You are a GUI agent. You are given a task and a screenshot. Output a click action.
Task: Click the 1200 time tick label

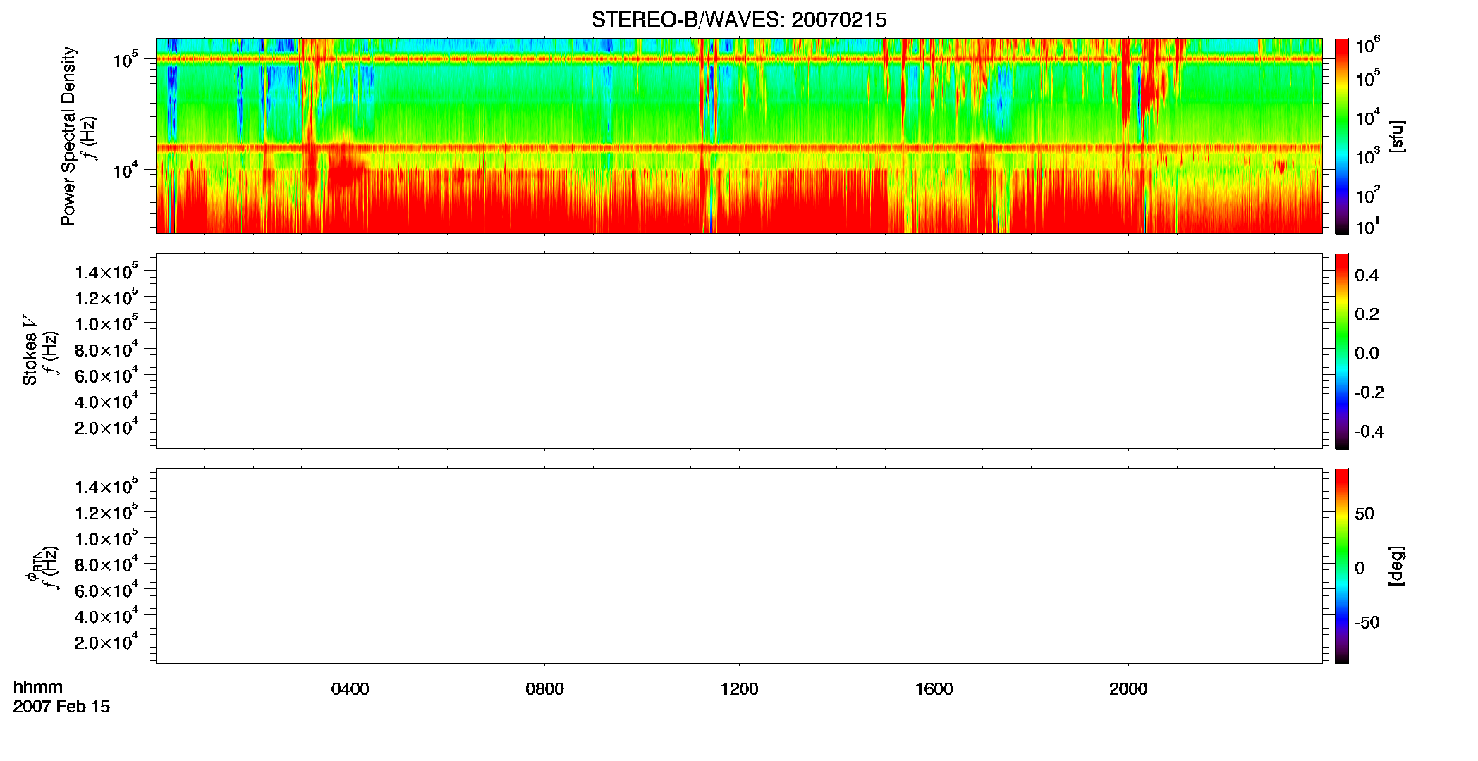739,689
